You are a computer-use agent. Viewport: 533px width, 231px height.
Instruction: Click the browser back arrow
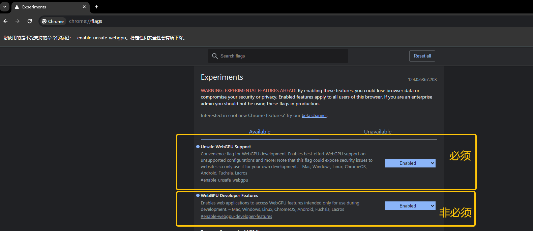pos(5,21)
